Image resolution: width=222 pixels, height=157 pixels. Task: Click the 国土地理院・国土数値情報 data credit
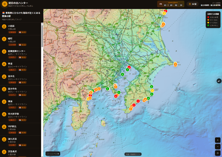210,5
